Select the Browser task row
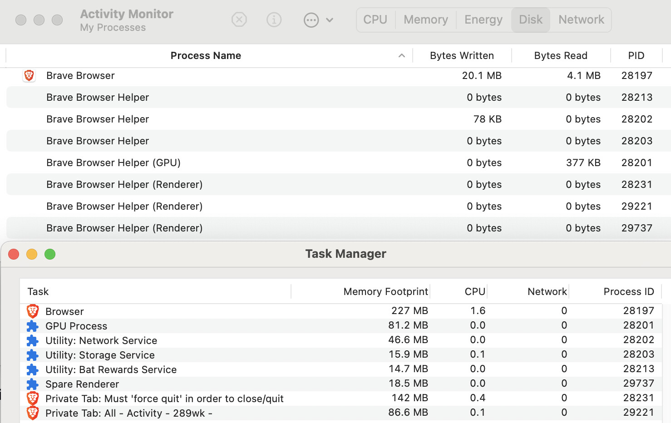Screen dimensions: 671x423 point(341,311)
